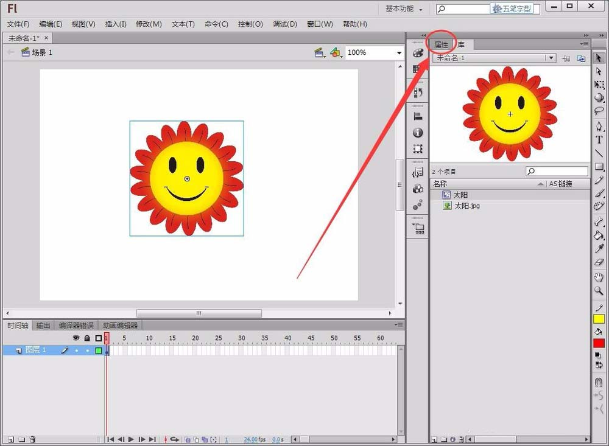Open the Edit Symbols dropdown icon
Image resolution: width=609 pixels, height=446 pixels.
coord(336,52)
